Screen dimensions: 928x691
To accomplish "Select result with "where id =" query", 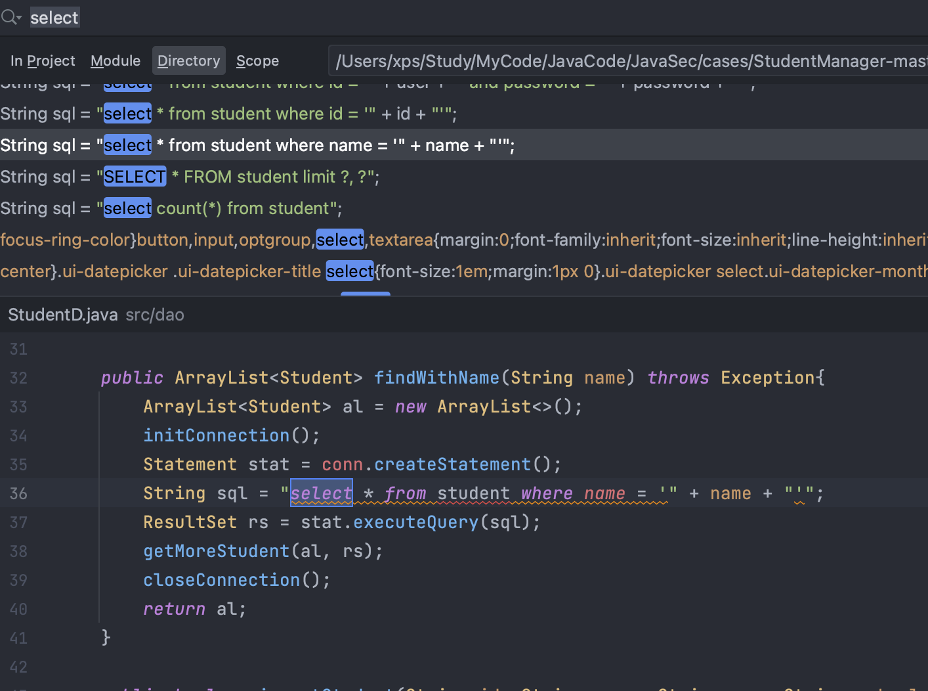I will [x=228, y=114].
